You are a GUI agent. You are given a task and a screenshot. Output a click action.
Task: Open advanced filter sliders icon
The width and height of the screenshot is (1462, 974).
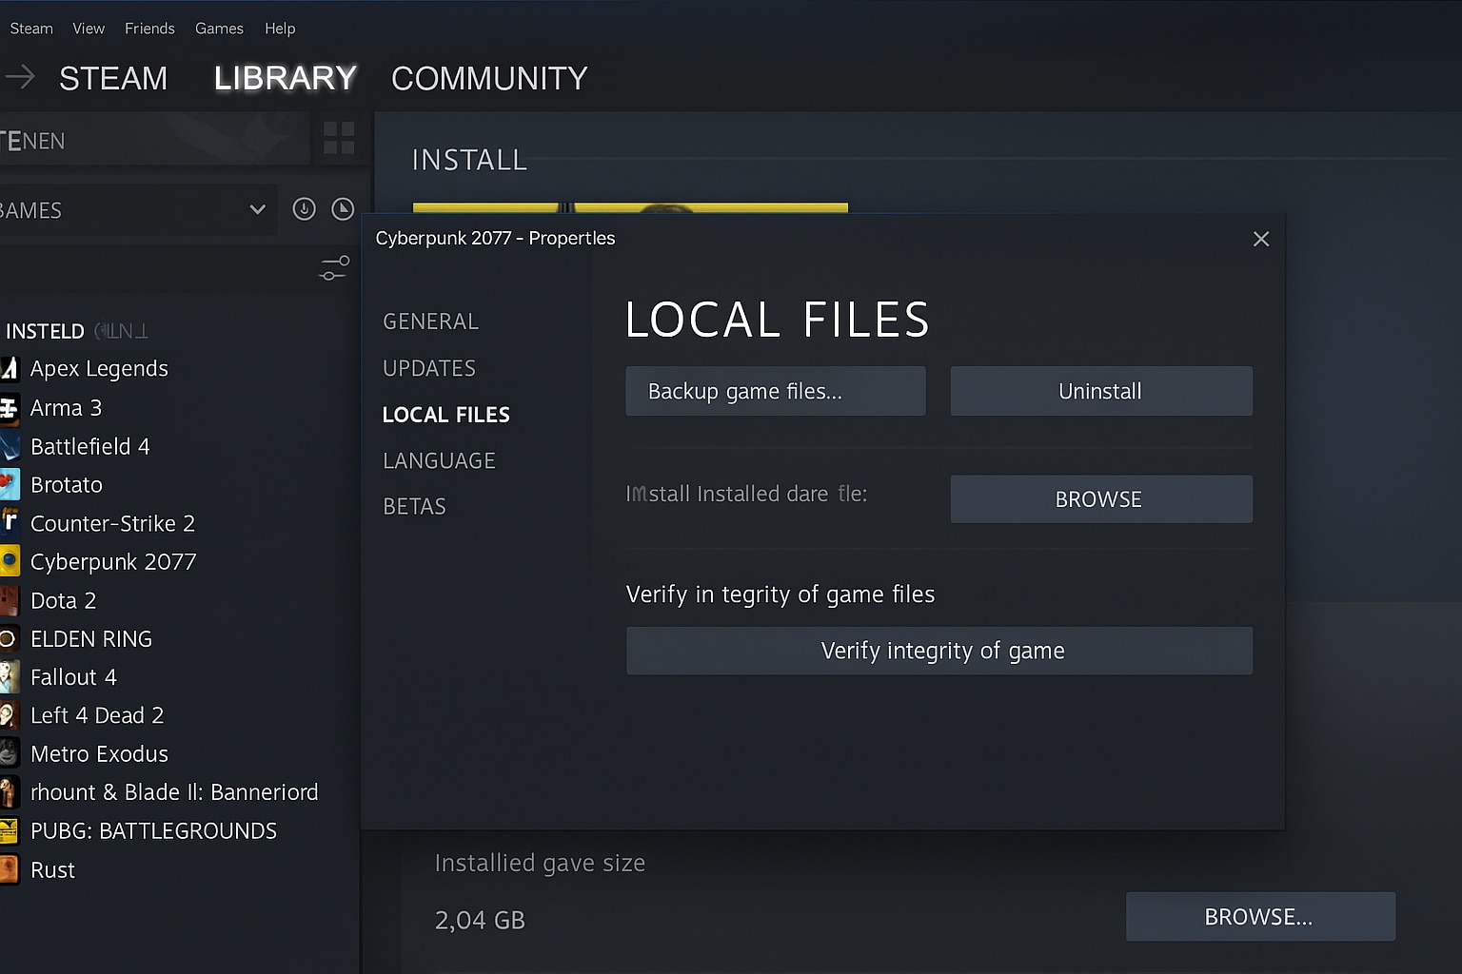pos(334,268)
